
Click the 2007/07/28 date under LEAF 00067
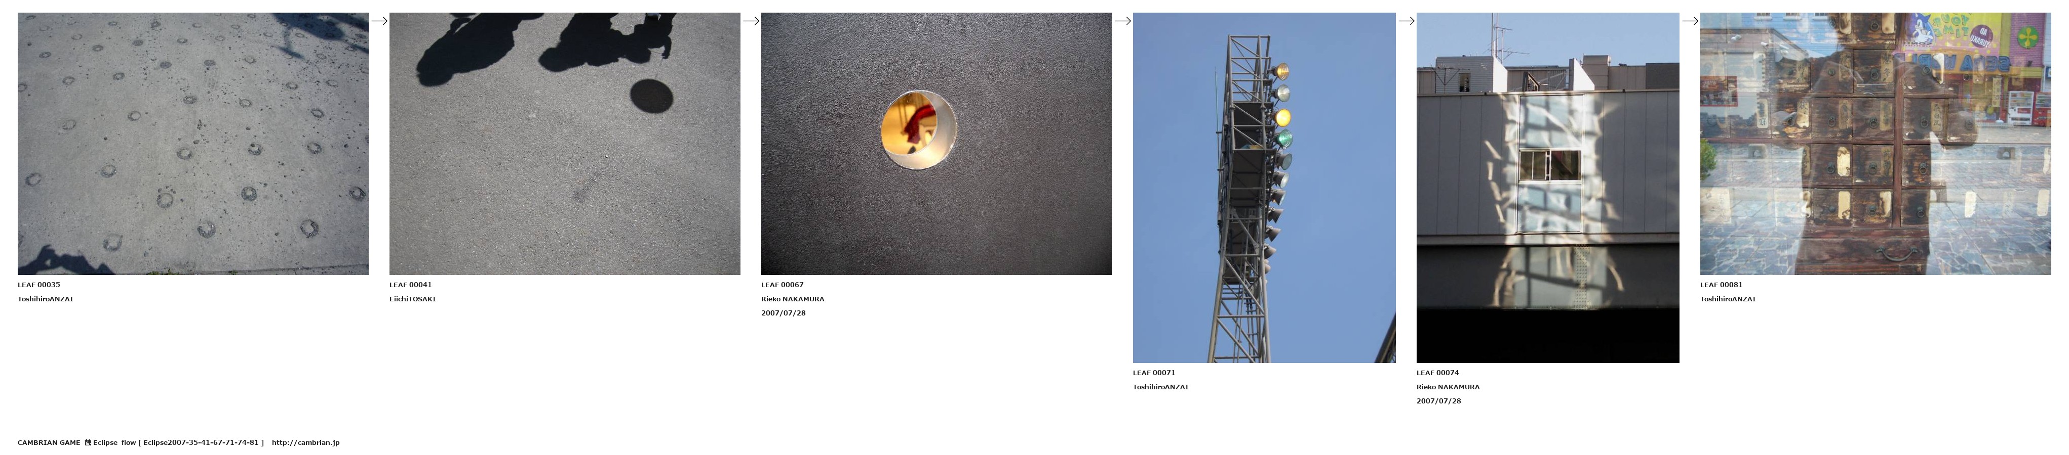[x=783, y=313]
